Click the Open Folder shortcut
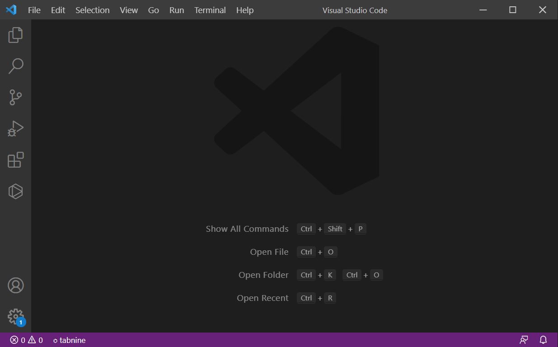This screenshot has width=558, height=347. point(263,275)
